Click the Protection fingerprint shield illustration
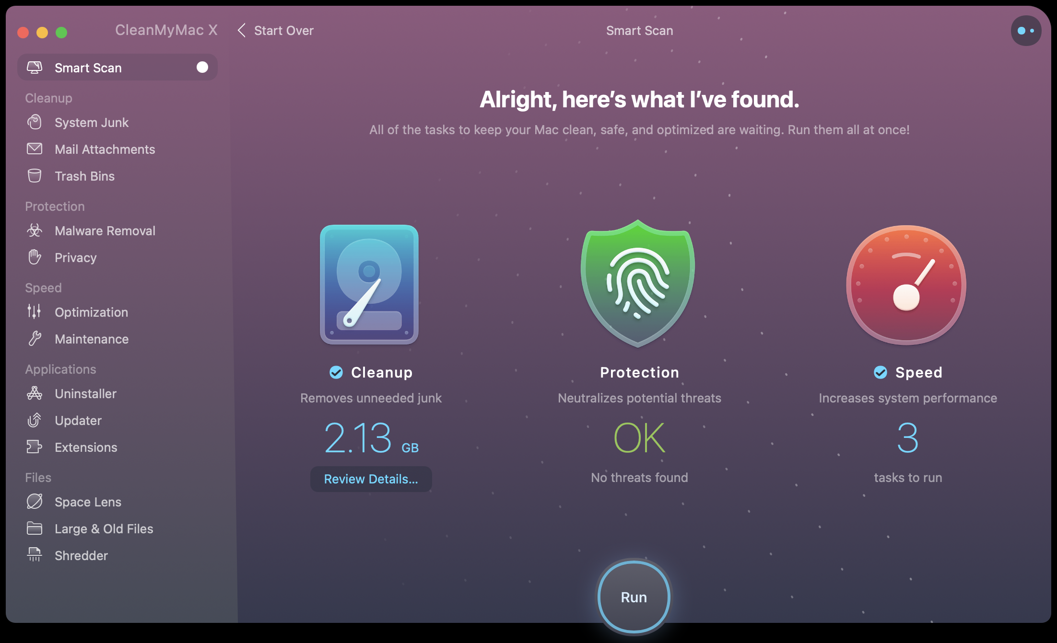This screenshot has height=643, width=1057. pyautogui.click(x=638, y=284)
